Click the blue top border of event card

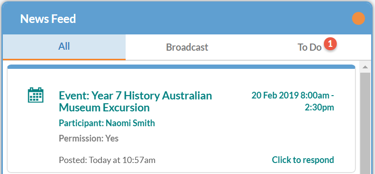(181, 67)
